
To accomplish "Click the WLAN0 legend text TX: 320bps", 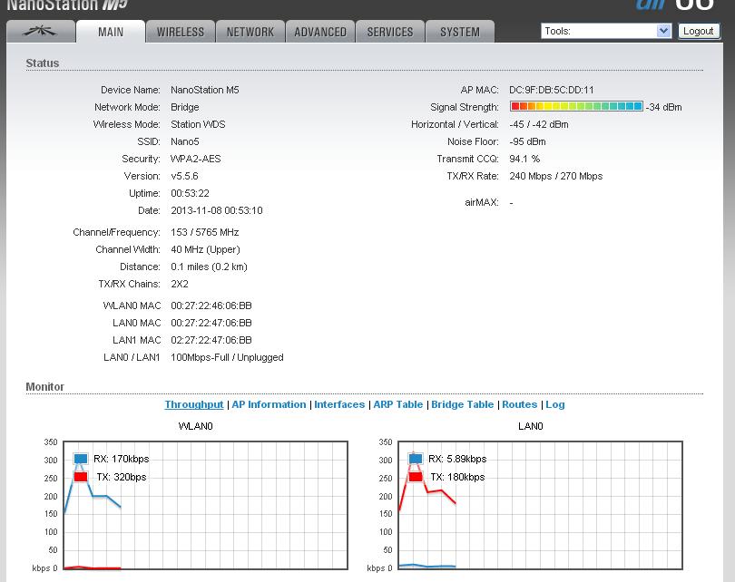I will [x=122, y=477].
